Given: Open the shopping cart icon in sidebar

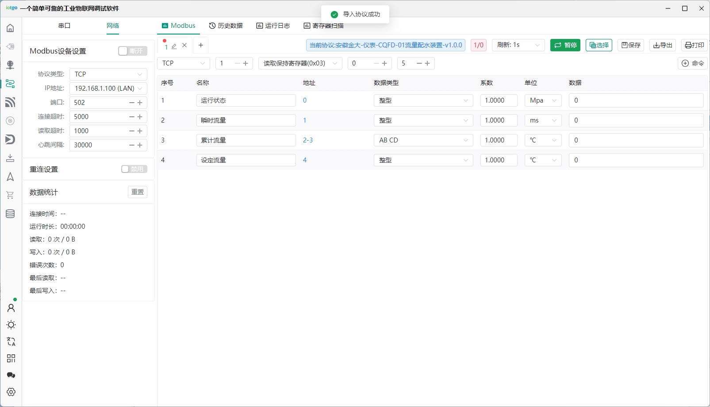Looking at the screenshot, I should pos(10,195).
